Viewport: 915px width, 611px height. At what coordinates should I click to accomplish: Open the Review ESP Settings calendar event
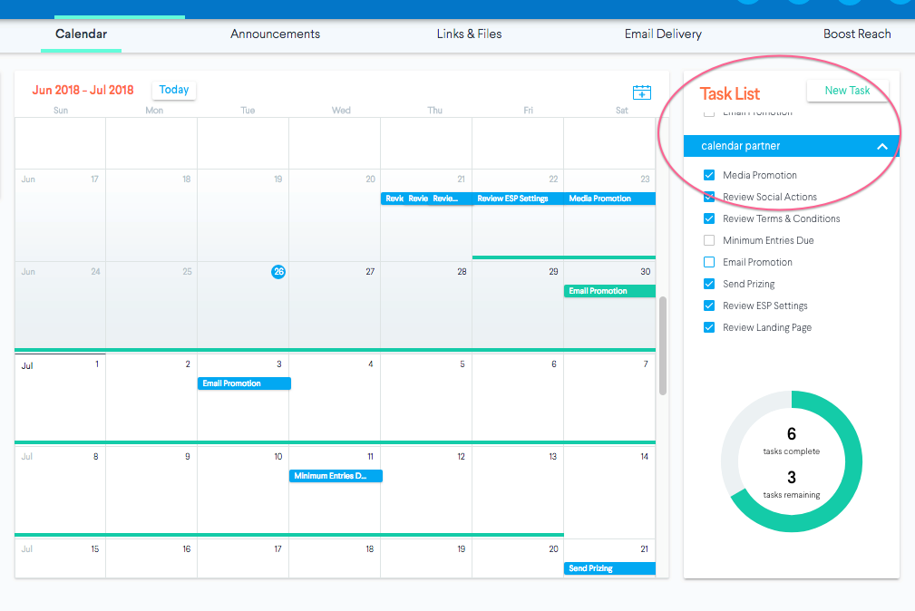(x=518, y=199)
